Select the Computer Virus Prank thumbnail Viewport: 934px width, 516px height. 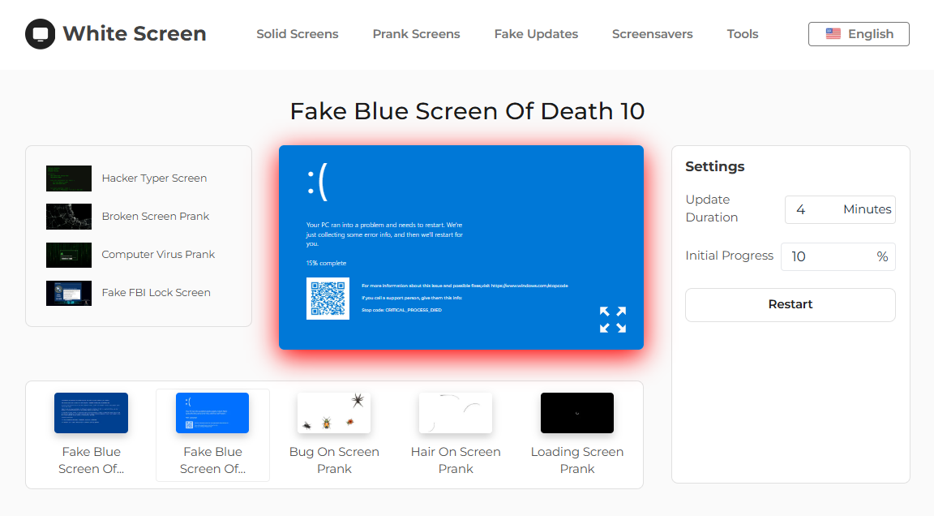pos(69,255)
